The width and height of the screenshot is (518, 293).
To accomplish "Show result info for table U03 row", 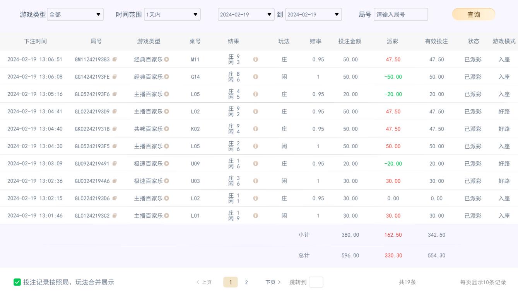I will [255, 181].
